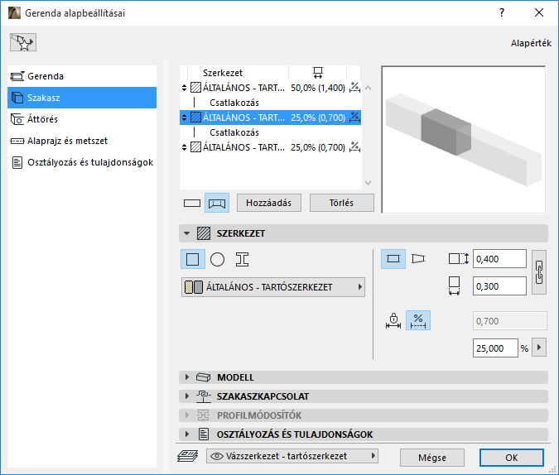Open the ÁLTALÁNOS - TARTÓSZERKEZET material dropdown
This screenshot has height=475, width=559.
click(x=273, y=287)
